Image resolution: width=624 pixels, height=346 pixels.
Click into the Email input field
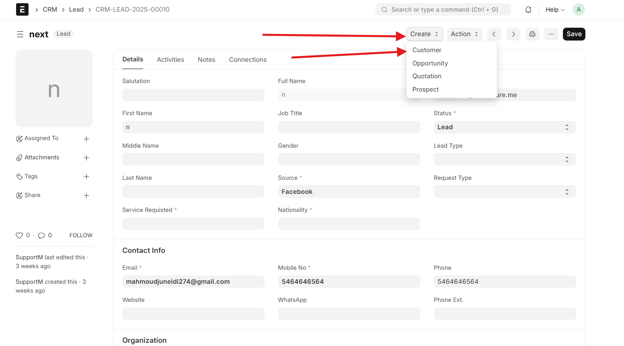pos(193,282)
